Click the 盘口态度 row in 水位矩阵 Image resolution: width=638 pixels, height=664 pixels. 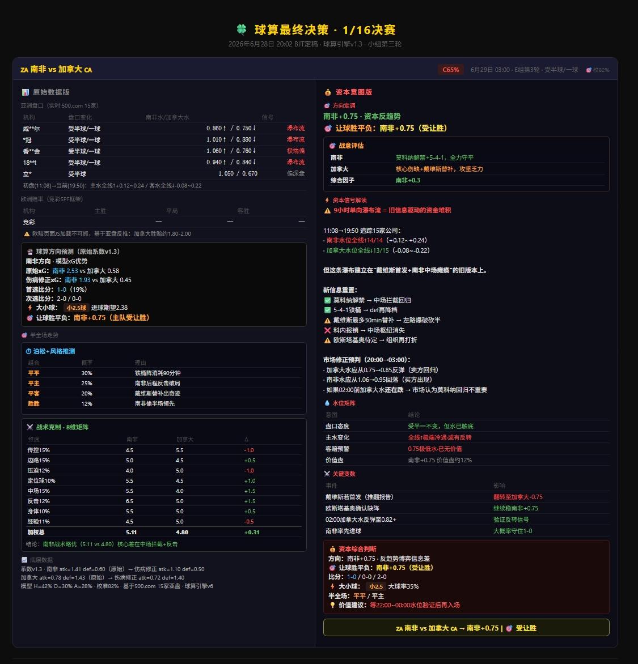466,426
